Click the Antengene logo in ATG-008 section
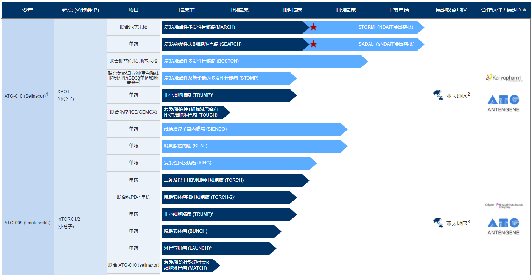 coord(503,226)
